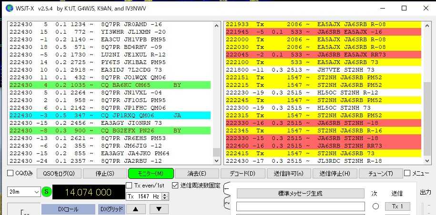Click the QSOをログ(Q) button
This screenshot has width=436, height=215.
pyautogui.click(x=59, y=174)
